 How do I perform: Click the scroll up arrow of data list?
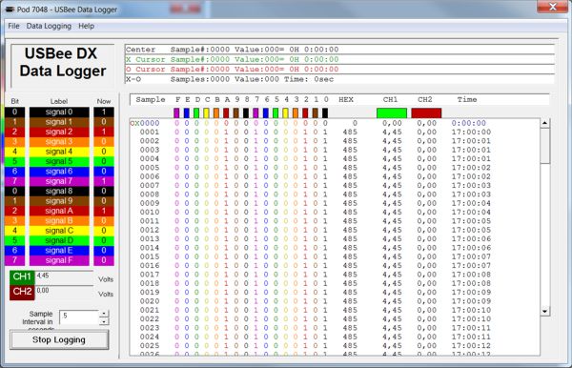545,123
